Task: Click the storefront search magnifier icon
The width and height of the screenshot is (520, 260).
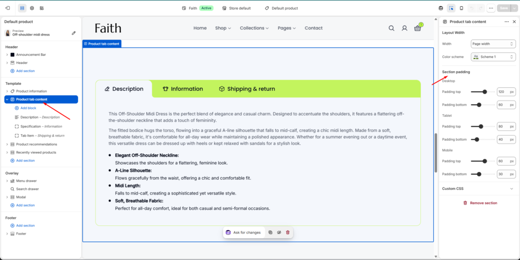Action: [392, 28]
